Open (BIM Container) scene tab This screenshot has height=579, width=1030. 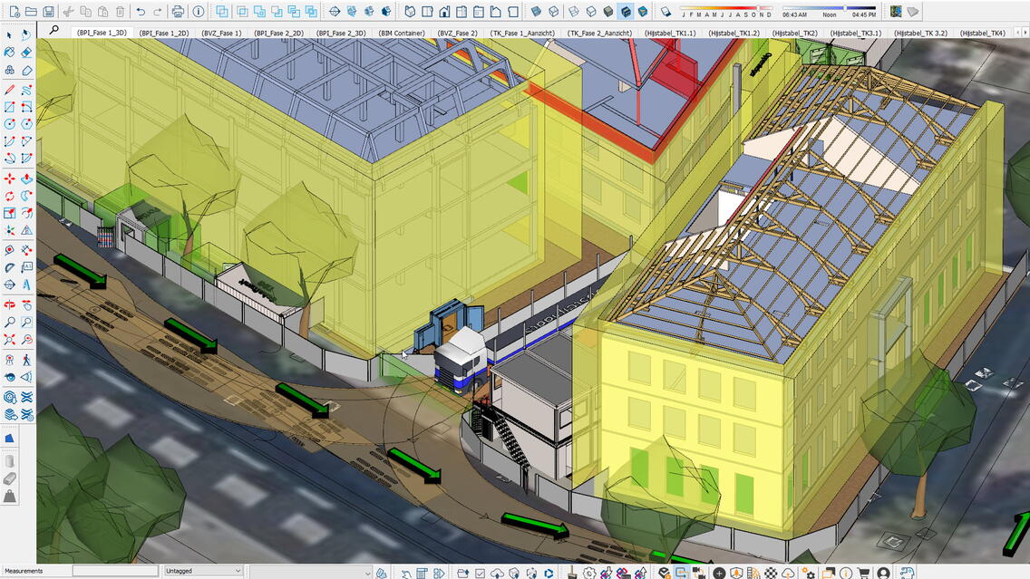pos(402,33)
